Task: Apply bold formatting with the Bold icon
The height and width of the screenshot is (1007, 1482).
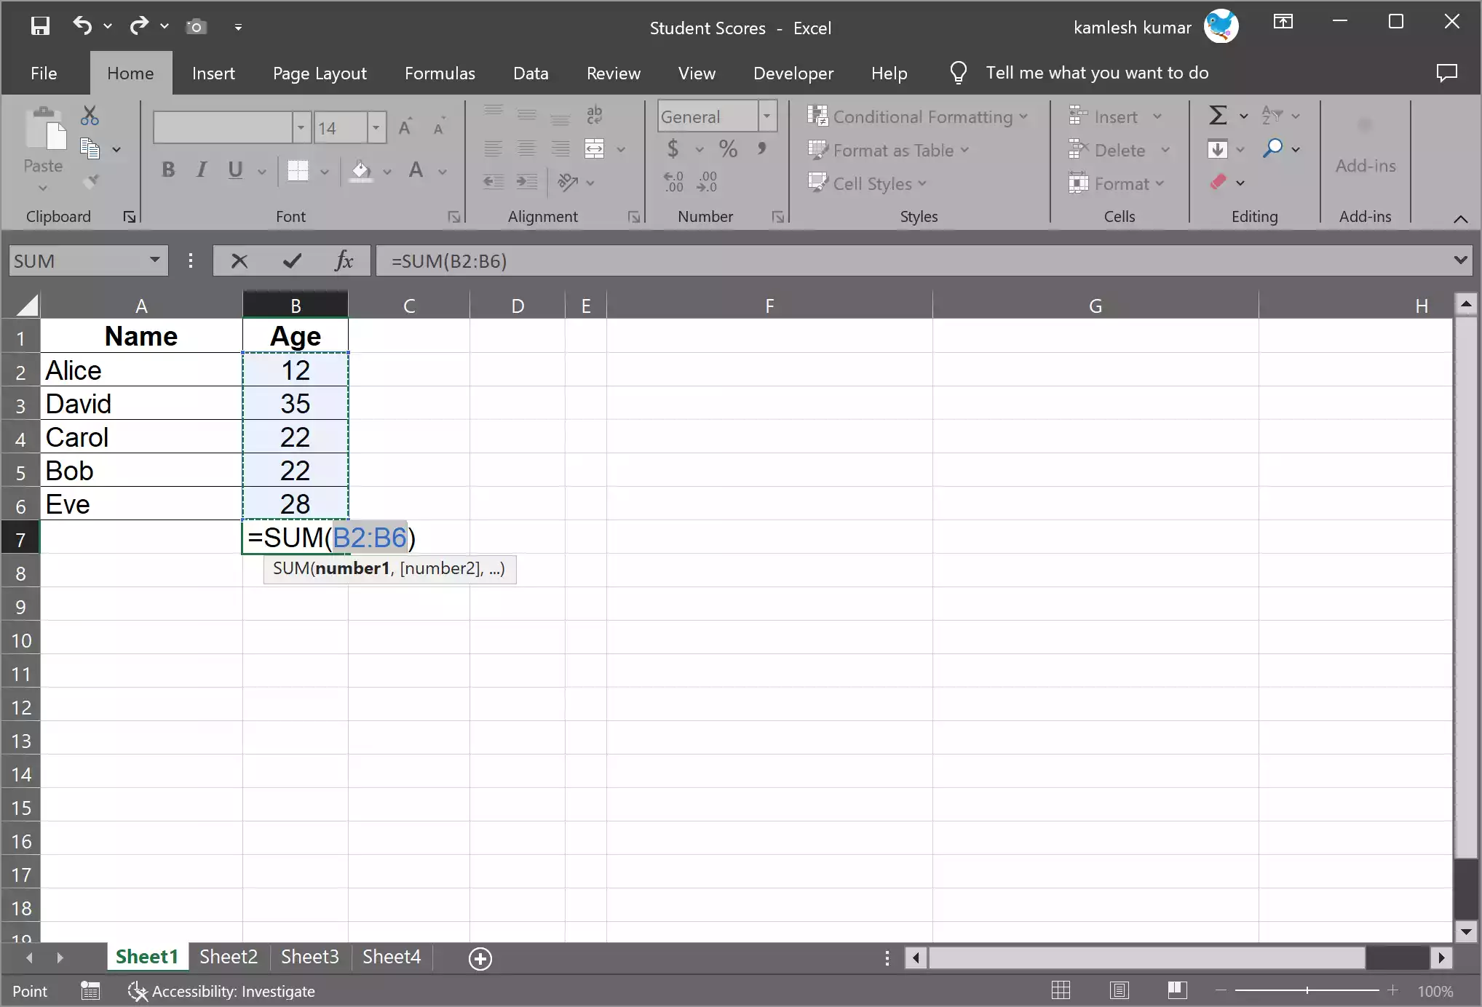Action: [168, 170]
